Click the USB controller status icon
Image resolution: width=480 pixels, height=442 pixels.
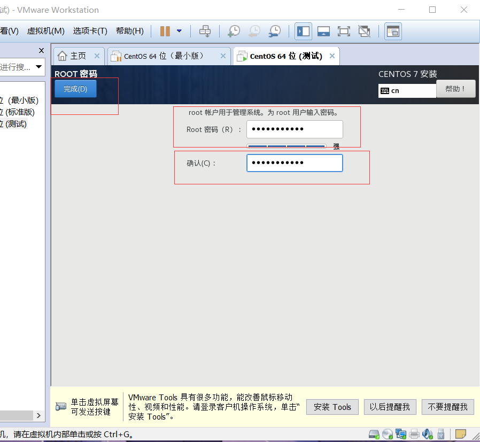[441, 434]
